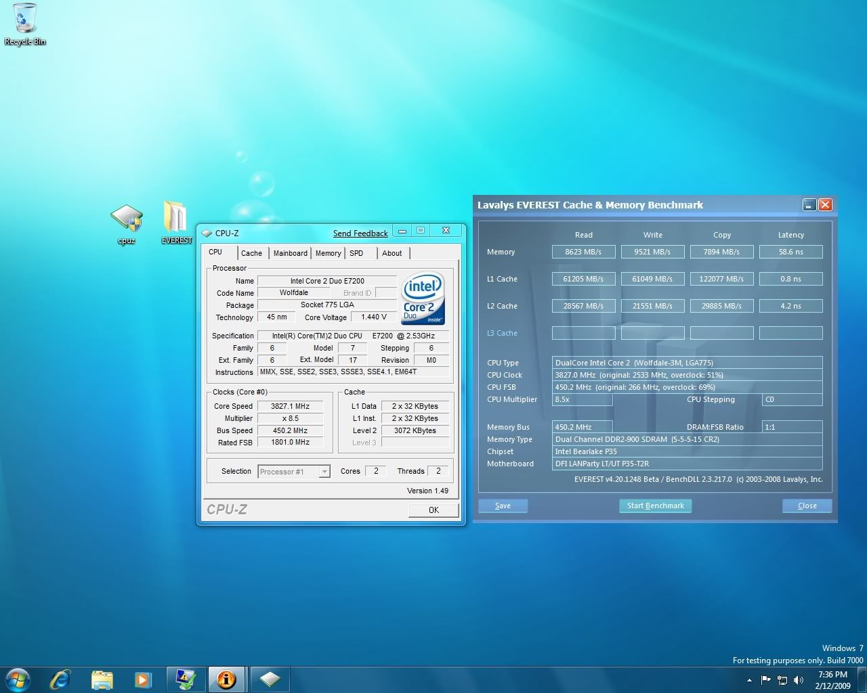Show hidden system tray icons
Viewport: 867px width, 693px height.
749,680
